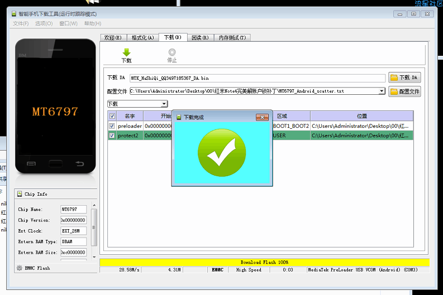Click the 配置文件 browse button
The width and height of the screenshot is (443, 295).
404,91
